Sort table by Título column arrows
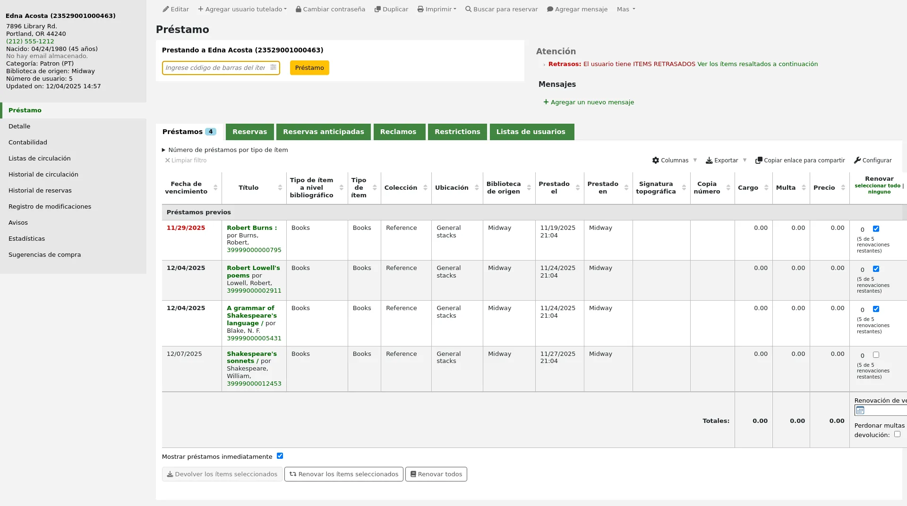907x506 pixels. [280, 188]
